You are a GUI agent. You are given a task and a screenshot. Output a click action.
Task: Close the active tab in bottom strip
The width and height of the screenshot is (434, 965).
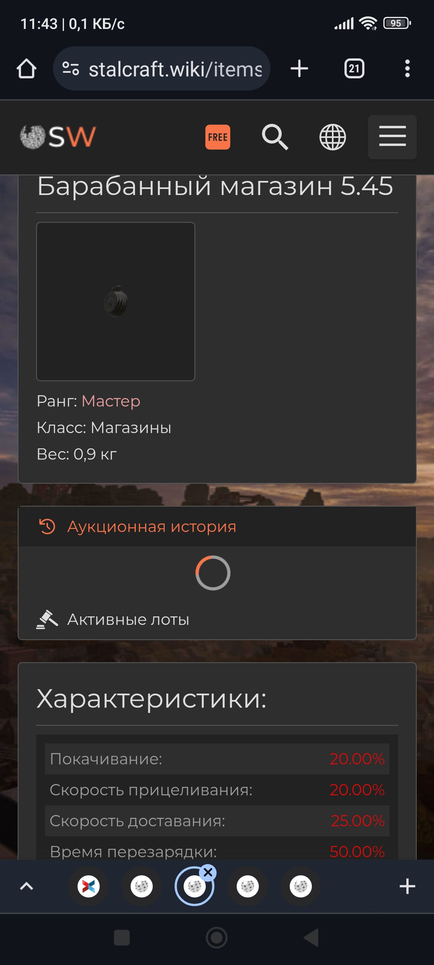208,873
